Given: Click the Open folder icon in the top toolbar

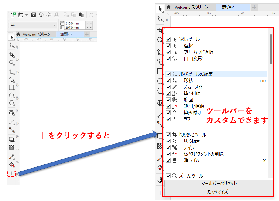Looking at the screenshot, I should [21, 15].
